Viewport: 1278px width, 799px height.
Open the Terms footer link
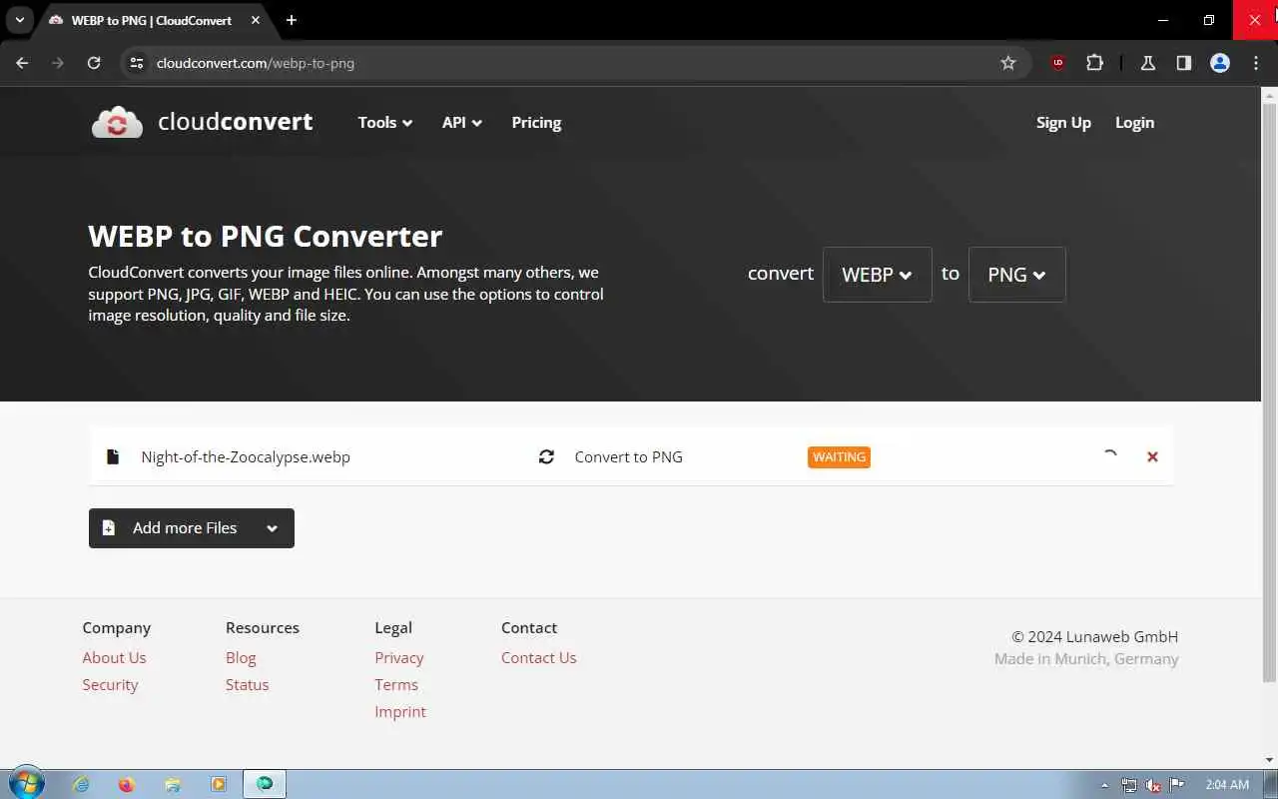[x=396, y=684]
